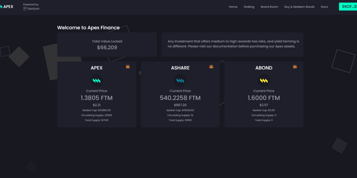Image resolution: width=357 pixels, height=178 pixels.
Task: Click the Total Value Locked label
Action: point(107,41)
